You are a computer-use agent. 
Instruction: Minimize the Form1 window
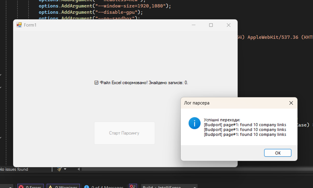(x=193, y=25)
